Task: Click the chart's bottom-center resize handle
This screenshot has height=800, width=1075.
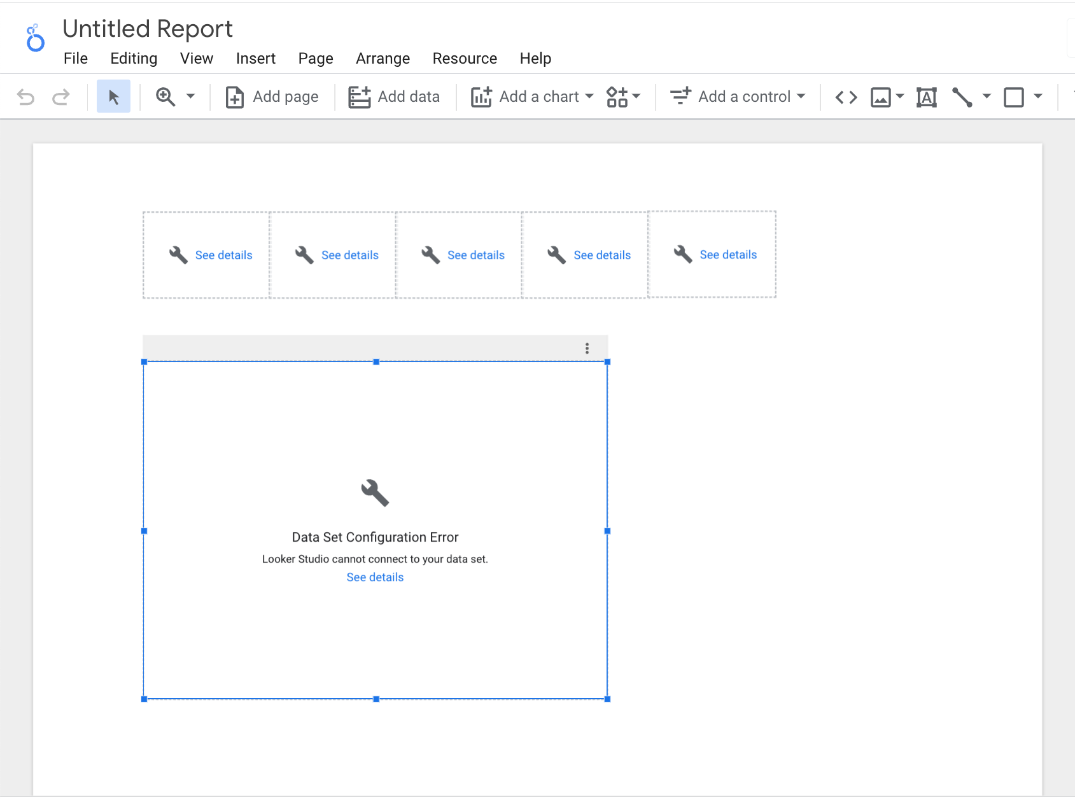Action: [376, 699]
